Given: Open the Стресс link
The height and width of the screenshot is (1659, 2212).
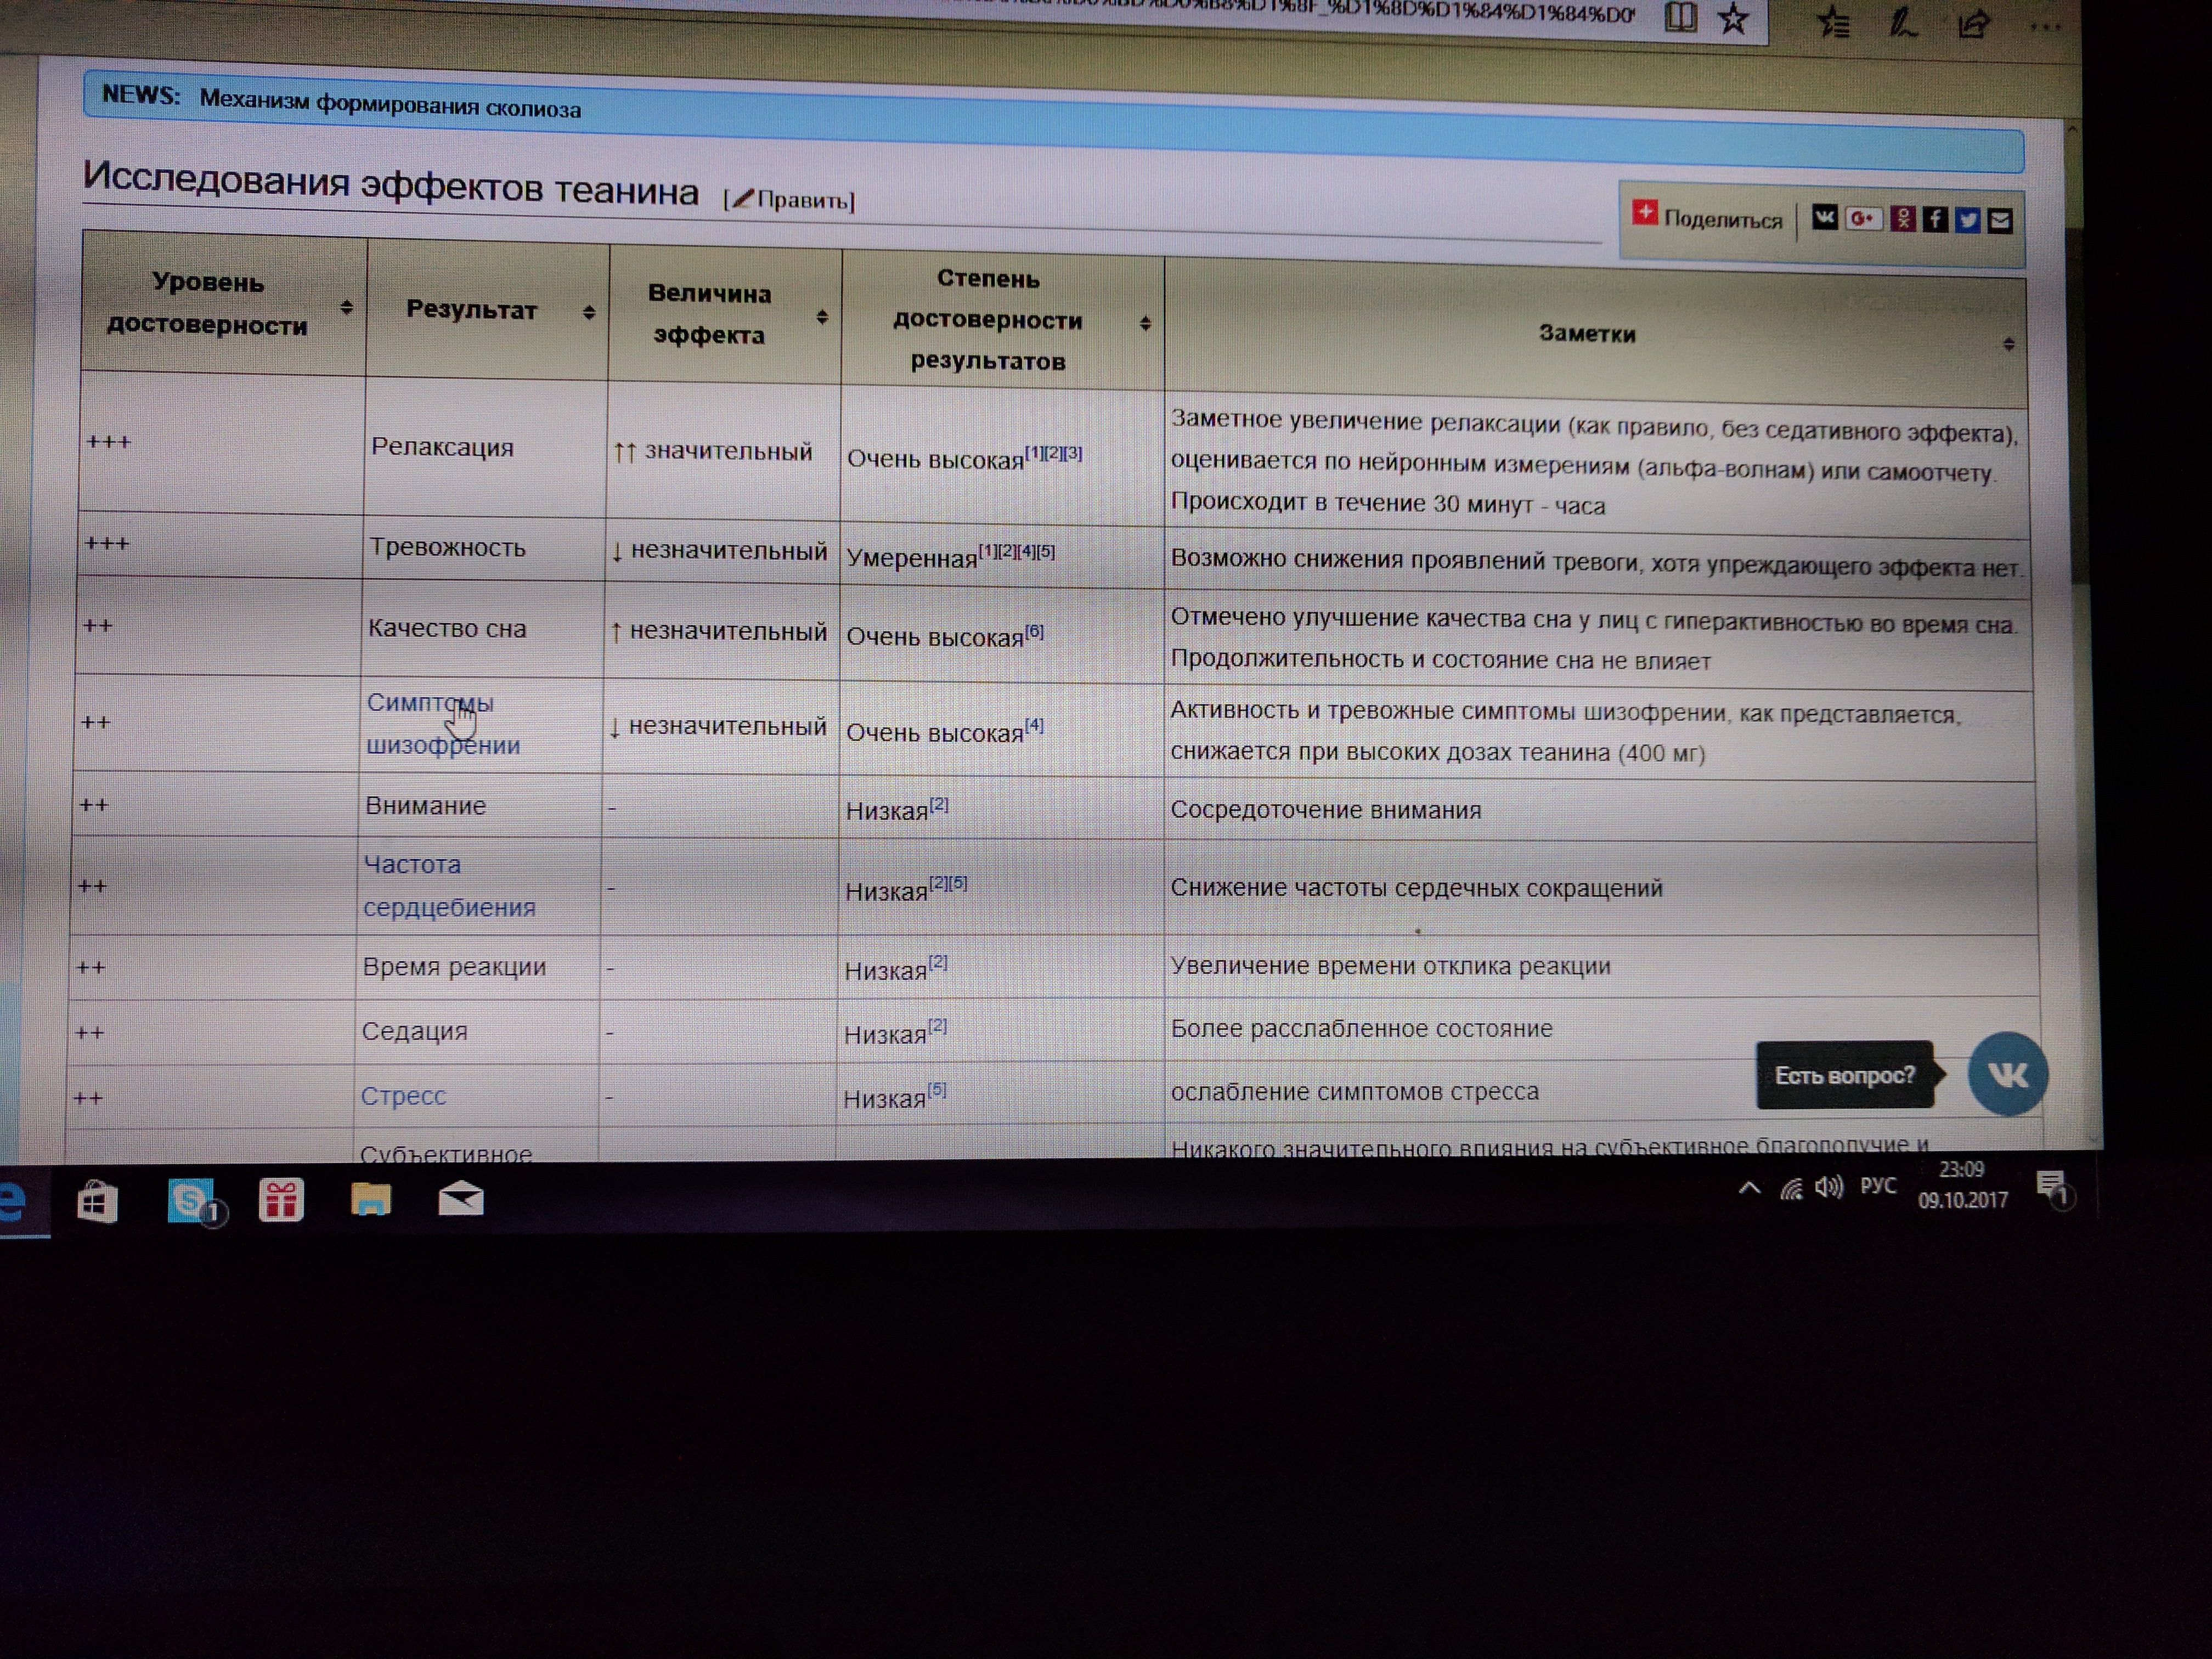Looking at the screenshot, I should (403, 1096).
